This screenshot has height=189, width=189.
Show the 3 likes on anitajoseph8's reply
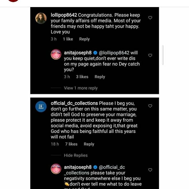(x=82, y=77)
